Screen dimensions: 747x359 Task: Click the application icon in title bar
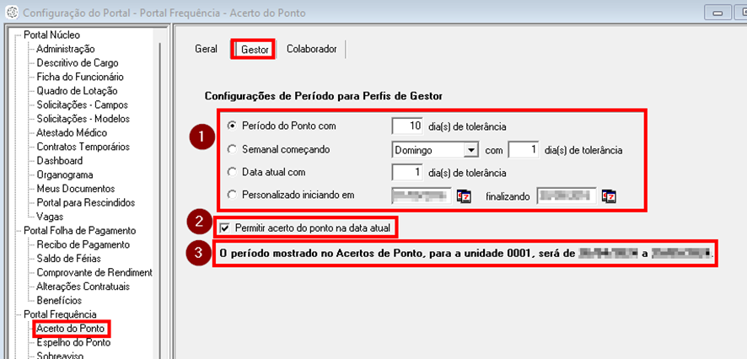click(10, 13)
